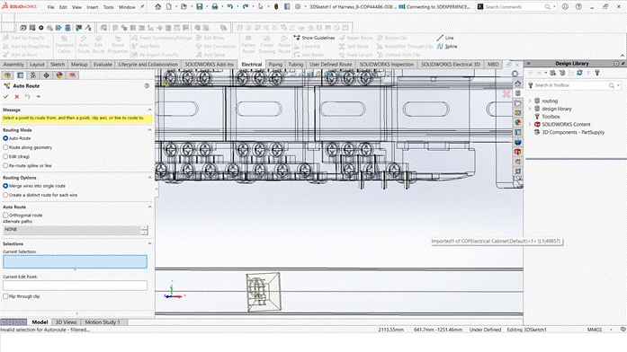This screenshot has width=627, height=352.
Task: Expand SOLIDWORKS Content node
Action: [x=530, y=125]
